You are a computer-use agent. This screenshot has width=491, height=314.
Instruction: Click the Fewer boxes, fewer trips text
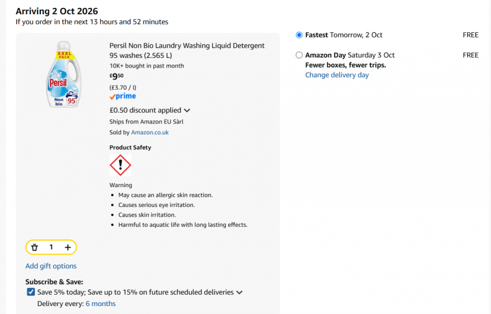coord(346,65)
